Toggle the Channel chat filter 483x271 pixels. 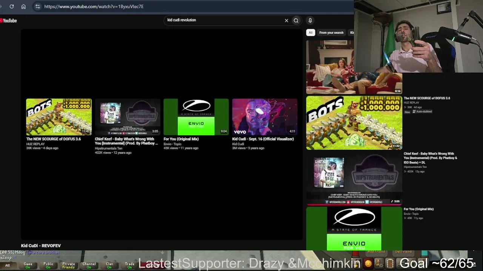point(89,265)
